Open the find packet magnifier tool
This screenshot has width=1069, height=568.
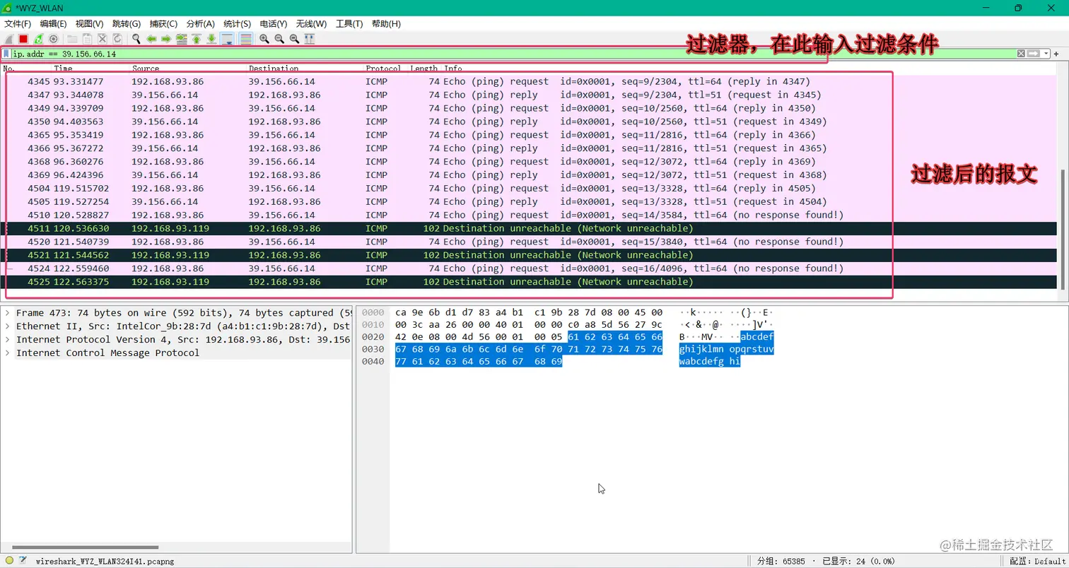click(136, 39)
